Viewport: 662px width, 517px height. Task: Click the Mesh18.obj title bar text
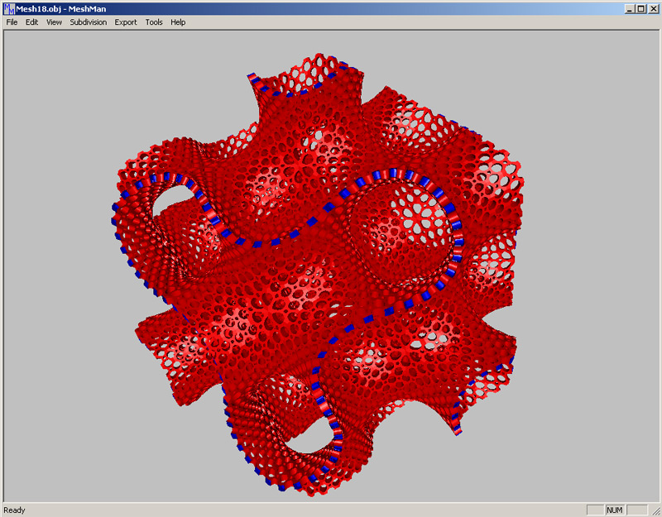pyautogui.click(x=61, y=7)
